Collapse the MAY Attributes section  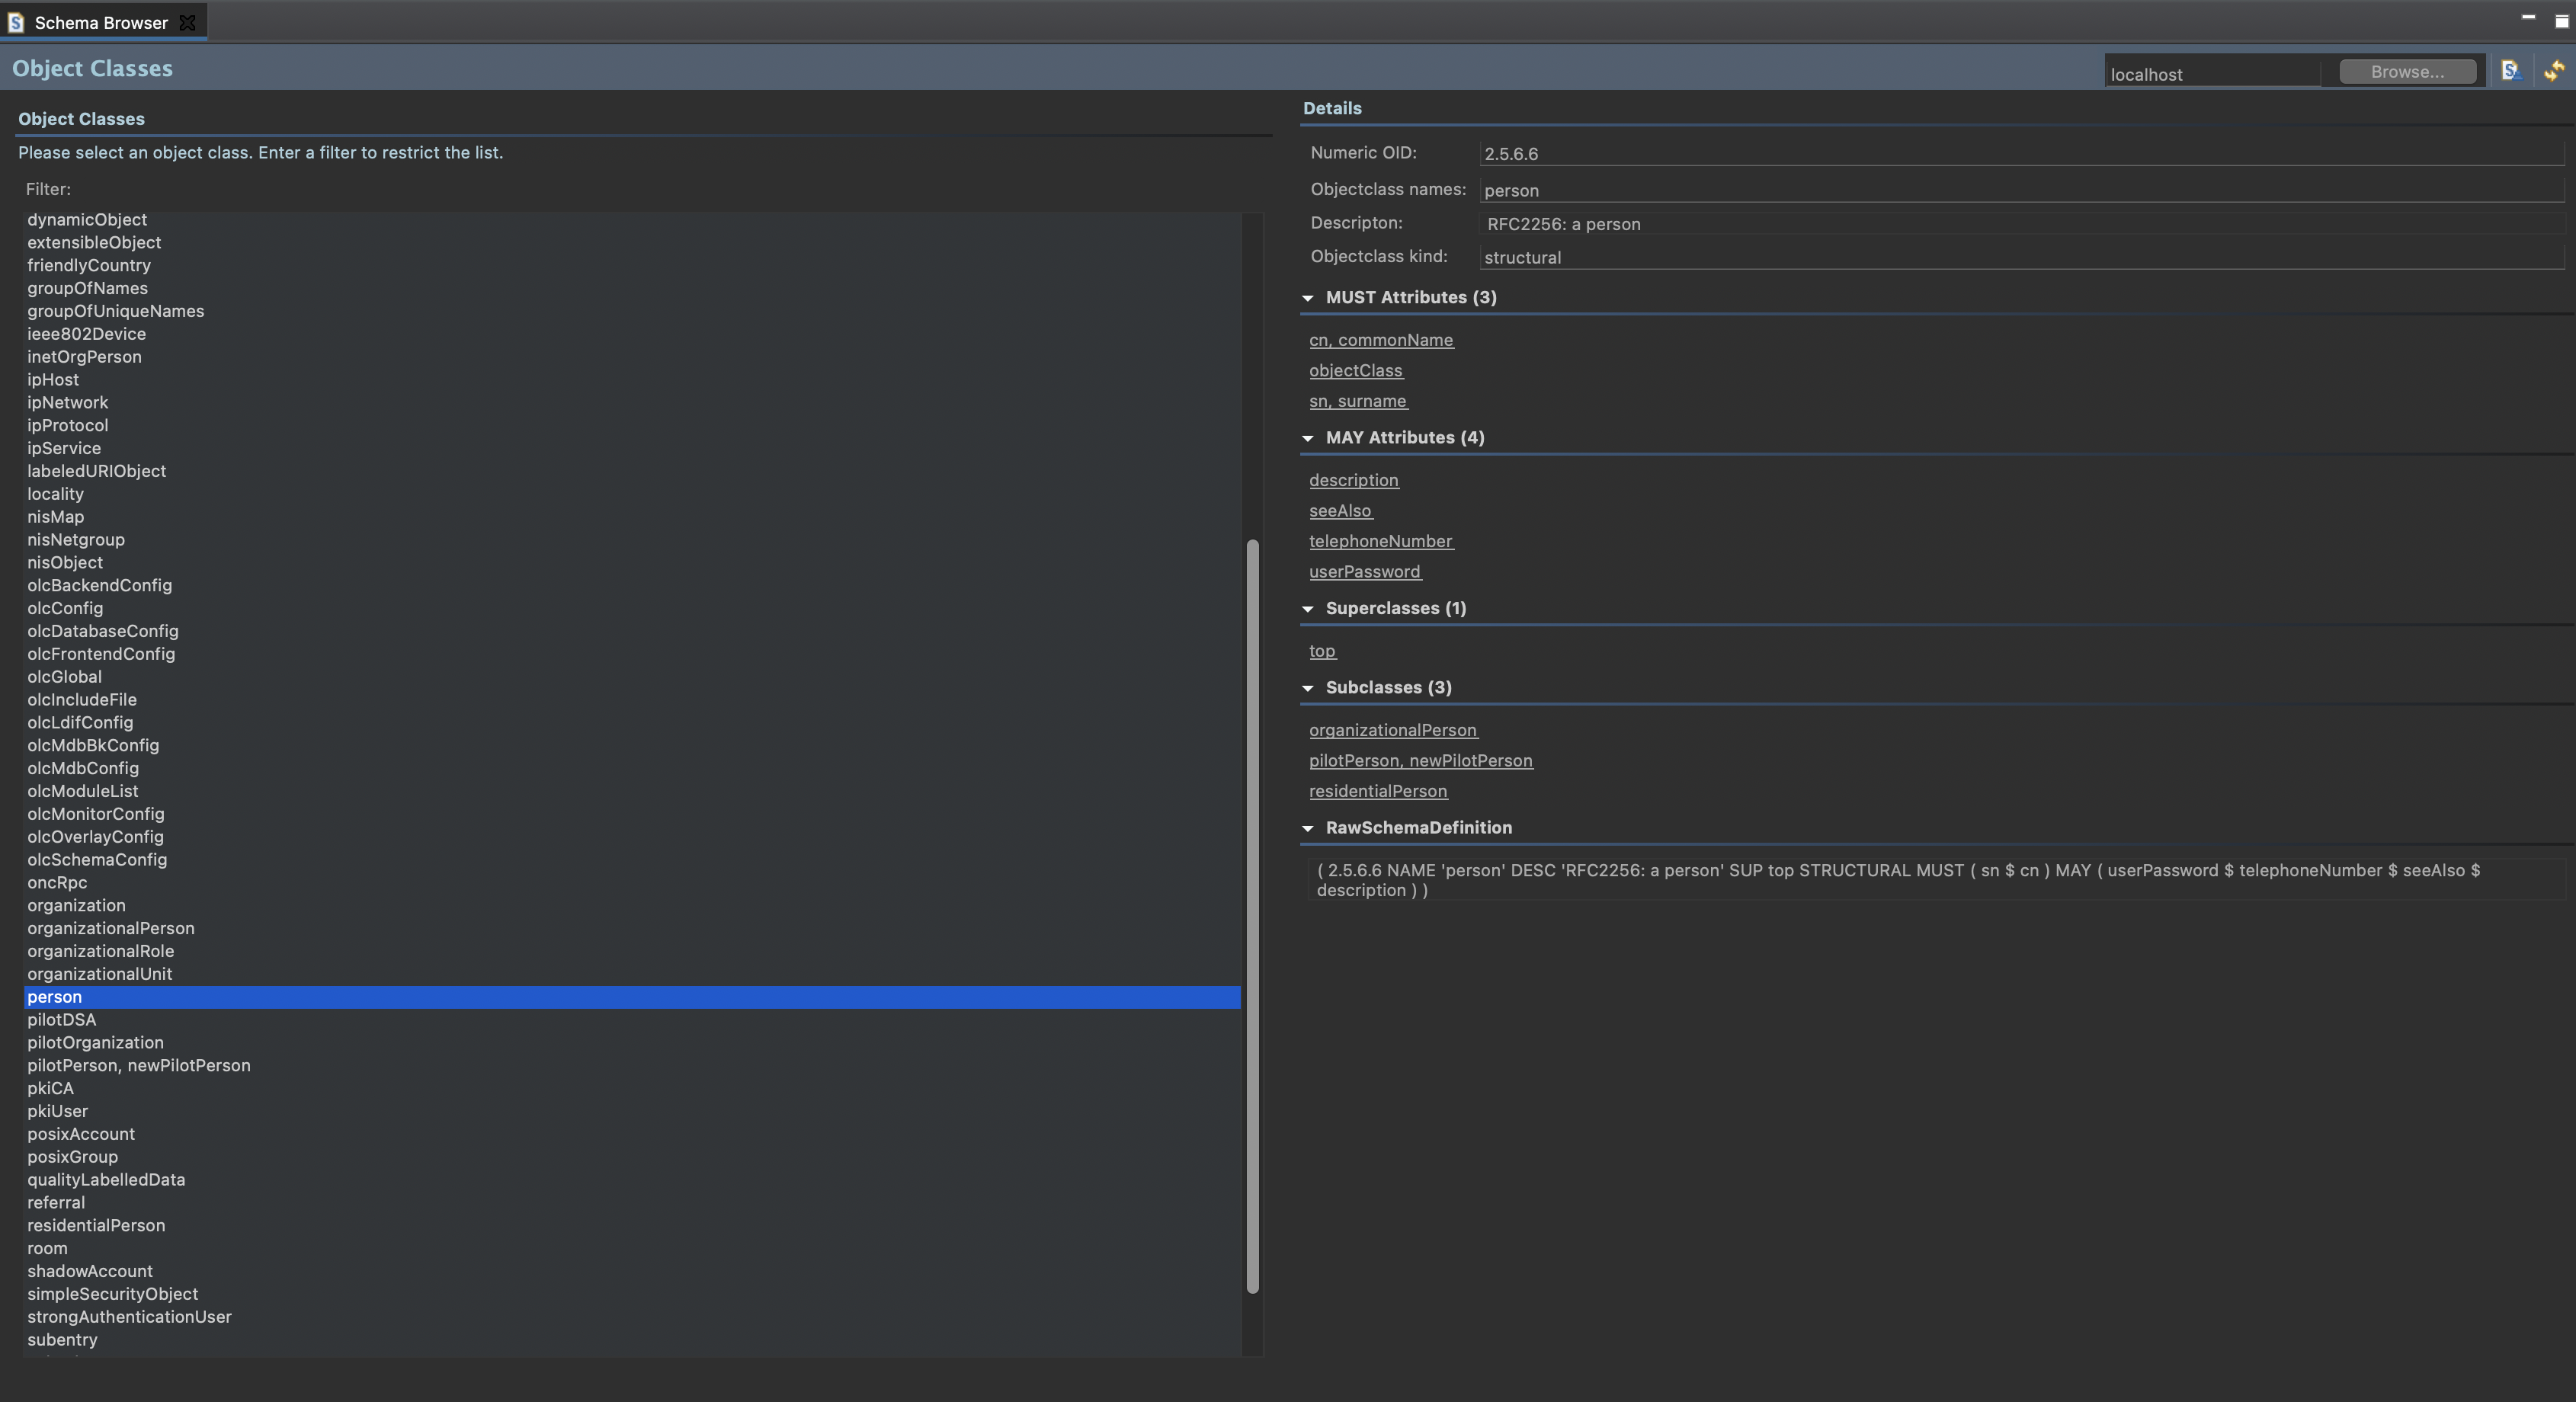1307,438
